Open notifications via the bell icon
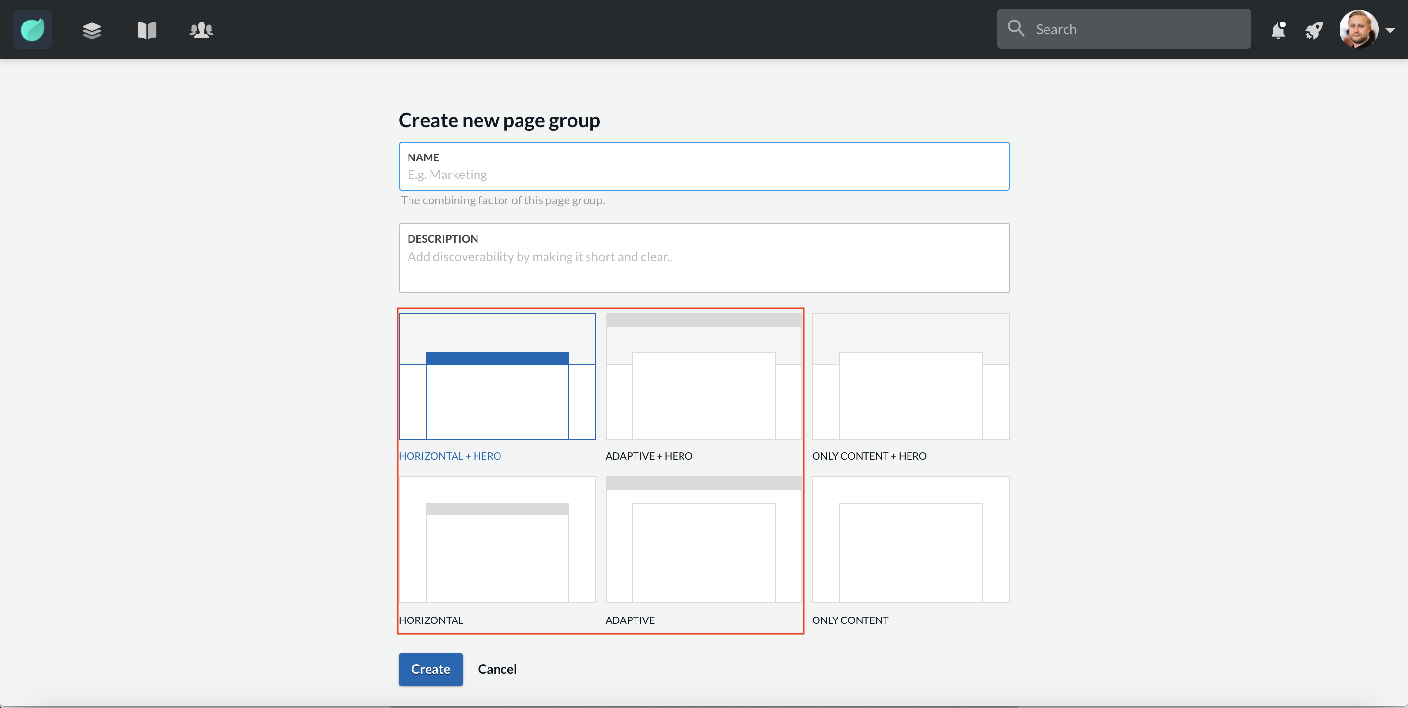 [1278, 30]
